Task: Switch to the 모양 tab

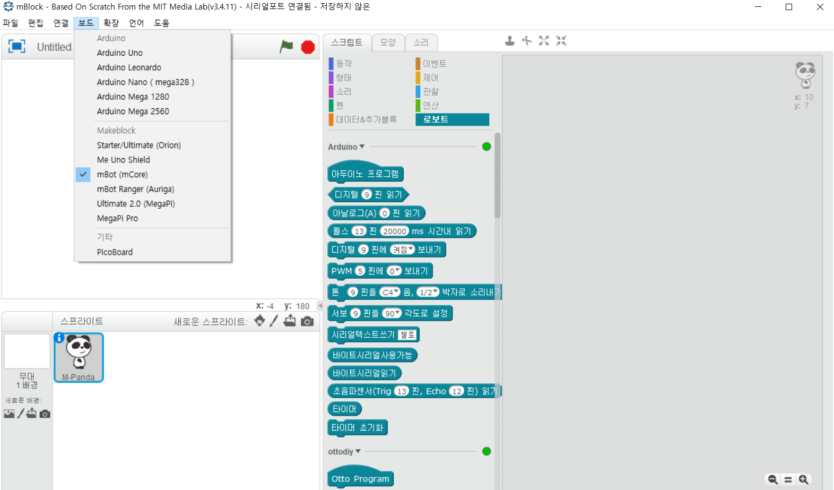Action: (x=388, y=42)
